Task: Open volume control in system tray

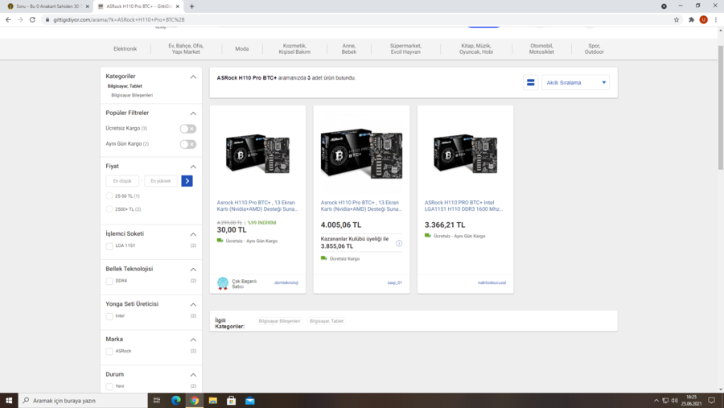Action: coord(675,401)
